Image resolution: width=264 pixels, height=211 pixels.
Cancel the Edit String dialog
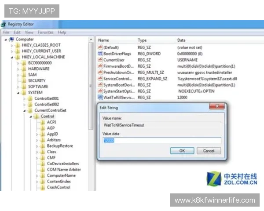(209, 151)
